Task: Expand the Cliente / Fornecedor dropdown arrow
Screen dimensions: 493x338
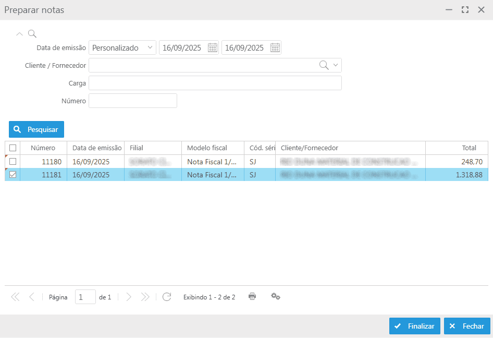Action: point(336,65)
